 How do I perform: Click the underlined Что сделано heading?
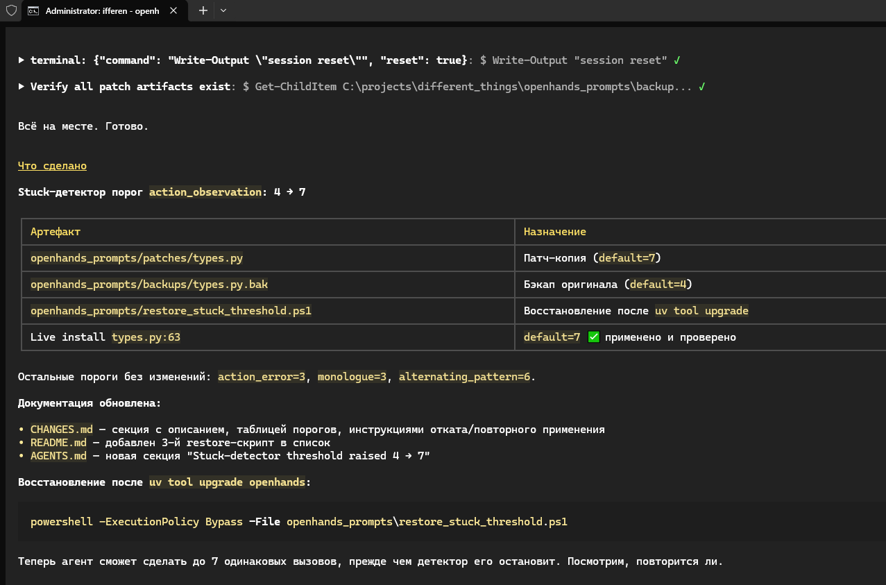(x=52, y=166)
